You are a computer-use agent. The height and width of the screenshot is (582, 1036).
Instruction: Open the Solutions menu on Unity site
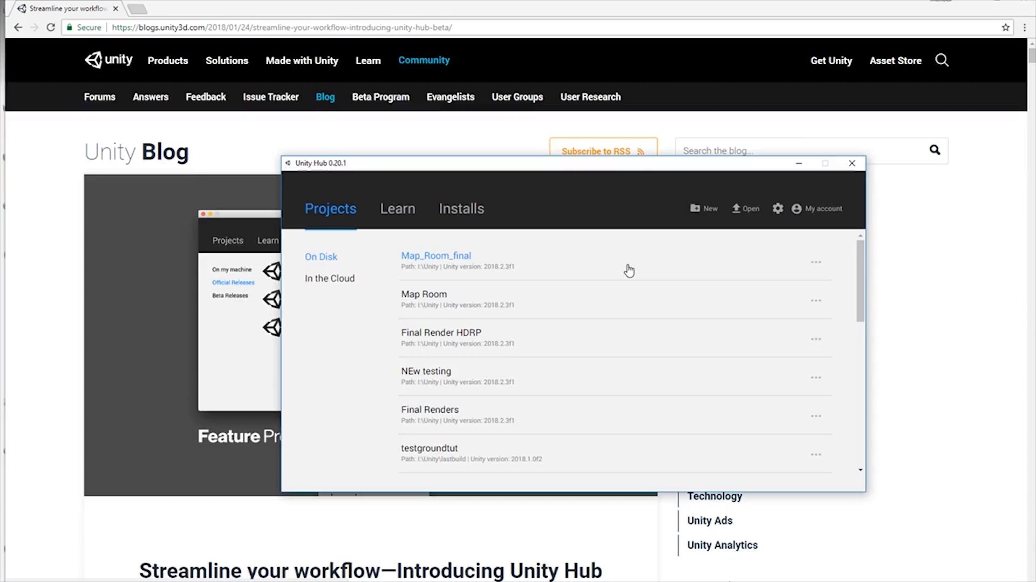click(227, 60)
